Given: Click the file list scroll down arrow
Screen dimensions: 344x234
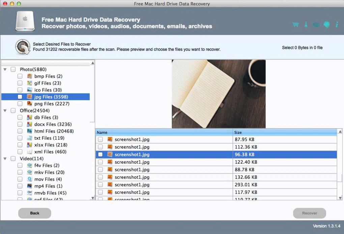Looking at the screenshot, I should tap(340, 198).
